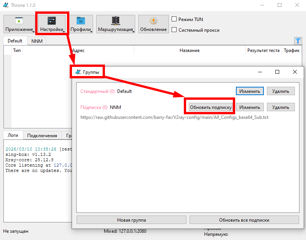Open the Логи tab
The height and width of the screenshot is (240, 306).
tap(13, 135)
